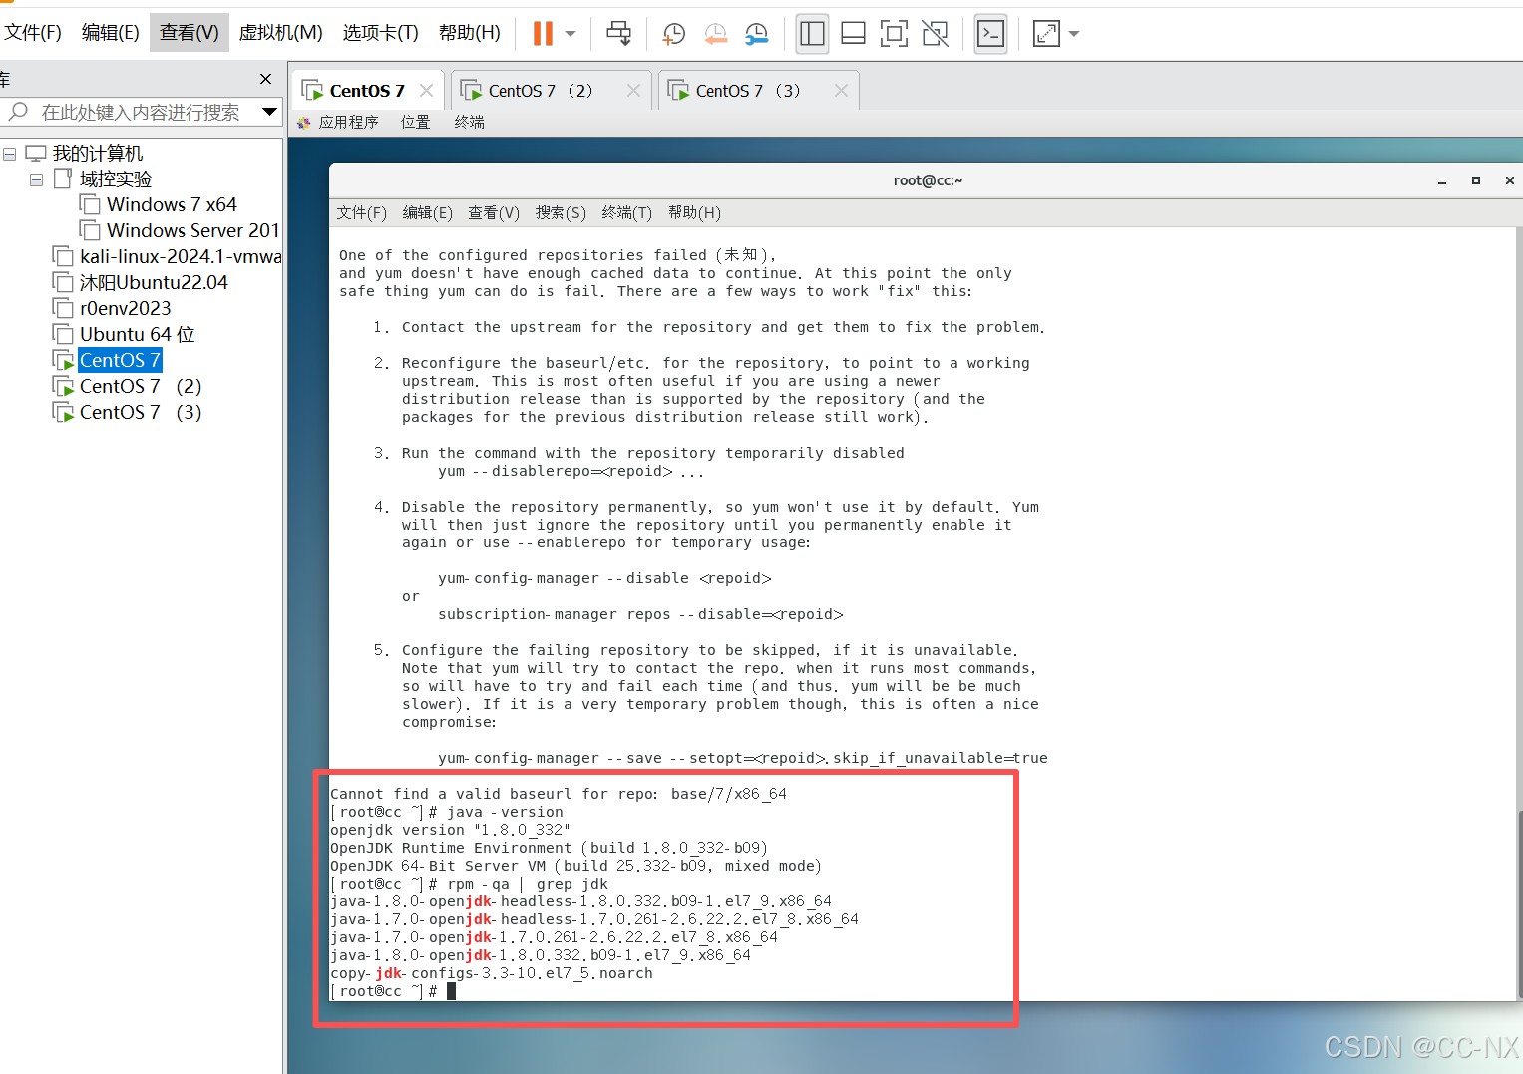Enter full screen mode icon
This screenshot has height=1074, width=1523.
[895, 33]
